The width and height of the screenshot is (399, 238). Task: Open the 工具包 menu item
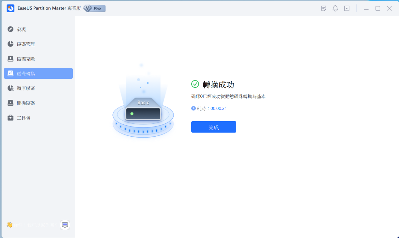point(38,118)
